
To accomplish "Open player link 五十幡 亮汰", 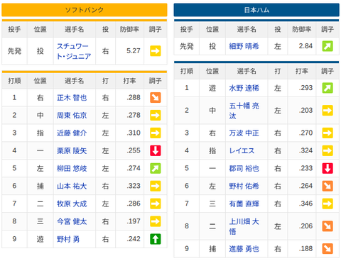I will 244,111.
